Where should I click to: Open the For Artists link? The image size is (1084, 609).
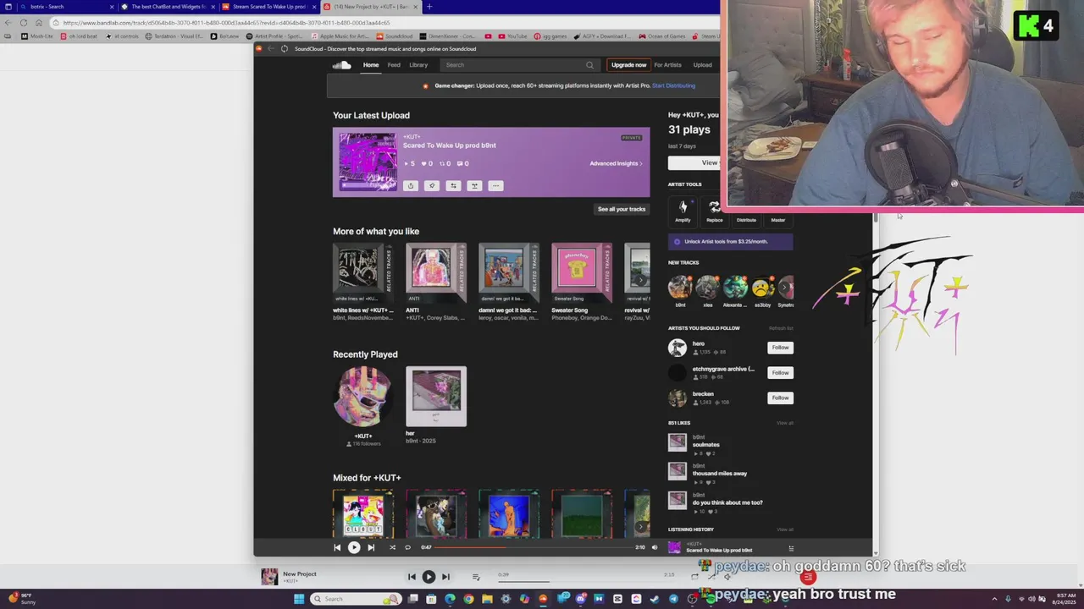click(667, 65)
